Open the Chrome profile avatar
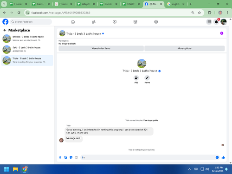Image resolution: width=232 pixels, height=174 pixels. 220,13
